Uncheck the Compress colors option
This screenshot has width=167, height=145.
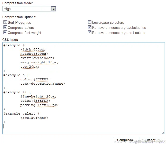[x=5, y=27]
